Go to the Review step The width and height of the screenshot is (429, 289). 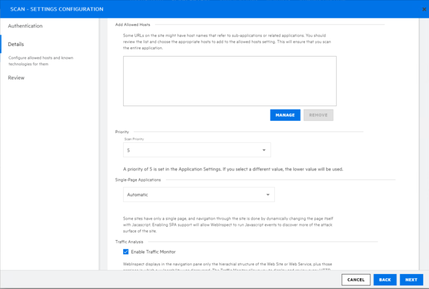click(x=16, y=78)
